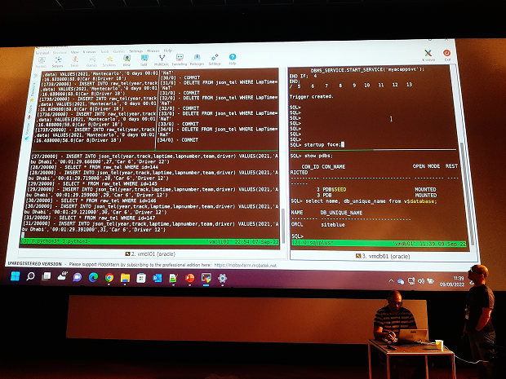
Task: Click the 'PDB$SEED' row text
Action: pos(335,189)
